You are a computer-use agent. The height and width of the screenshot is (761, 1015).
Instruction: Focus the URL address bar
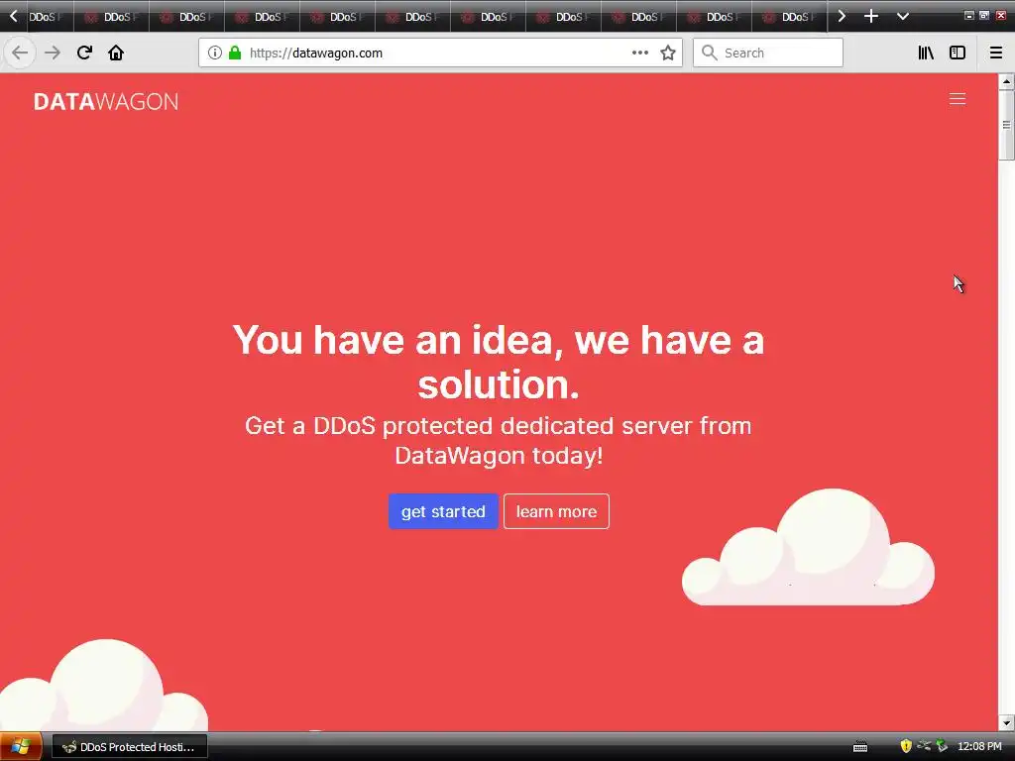pos(440,54)
